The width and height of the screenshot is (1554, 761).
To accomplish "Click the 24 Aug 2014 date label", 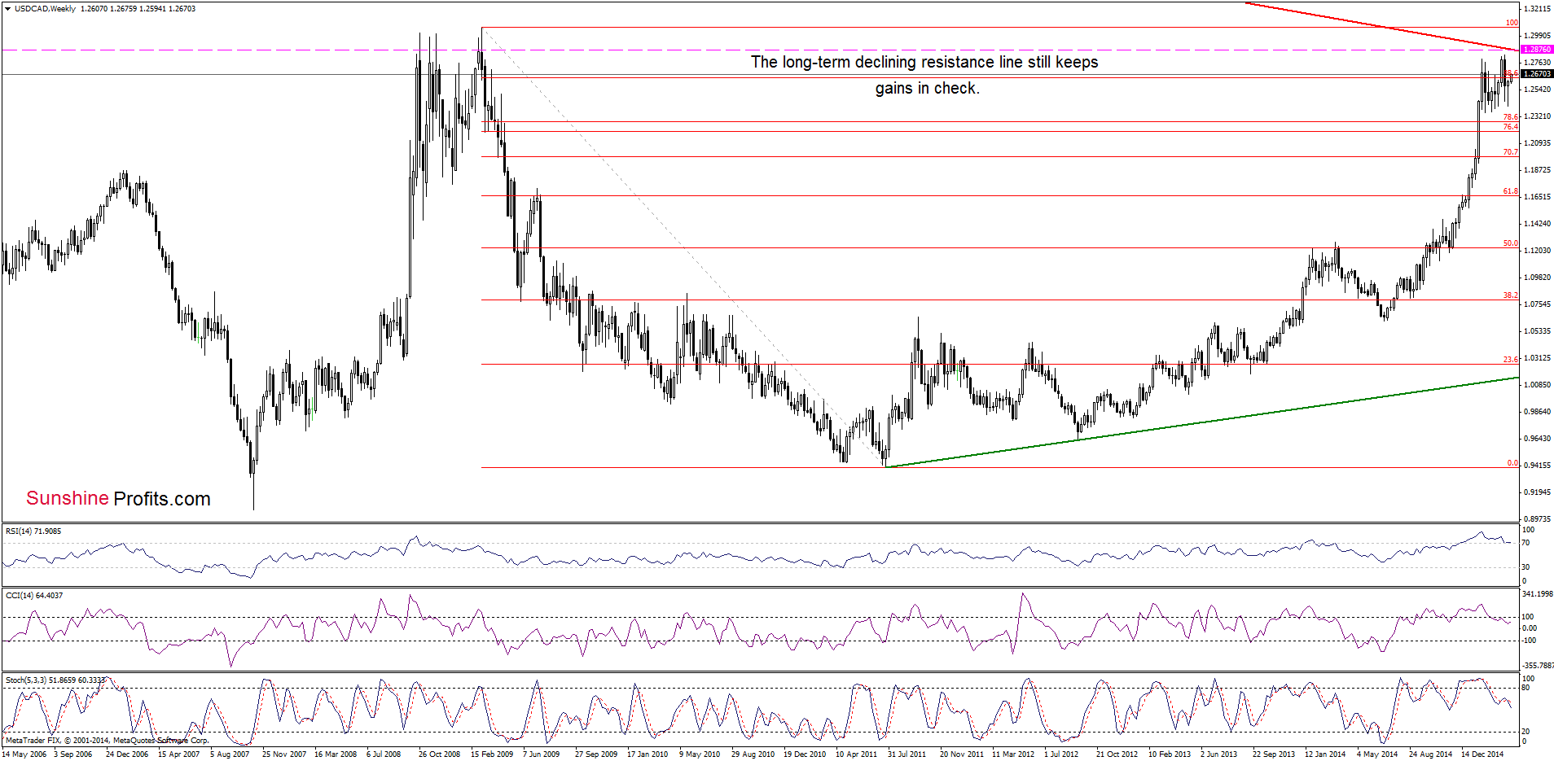I will [x=1430, y=754].
